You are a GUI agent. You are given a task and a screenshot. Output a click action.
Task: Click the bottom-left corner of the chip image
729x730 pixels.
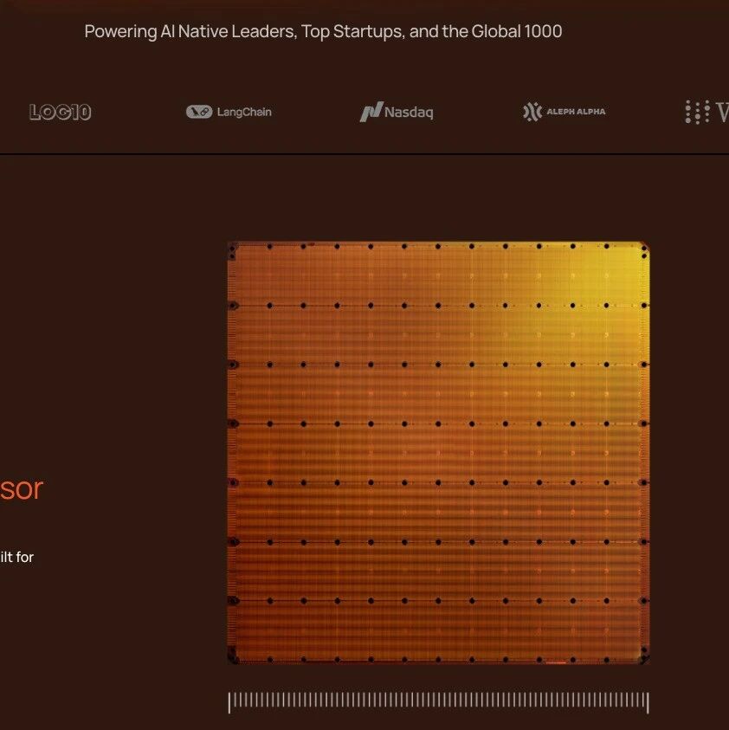click(x=235, y=656)
